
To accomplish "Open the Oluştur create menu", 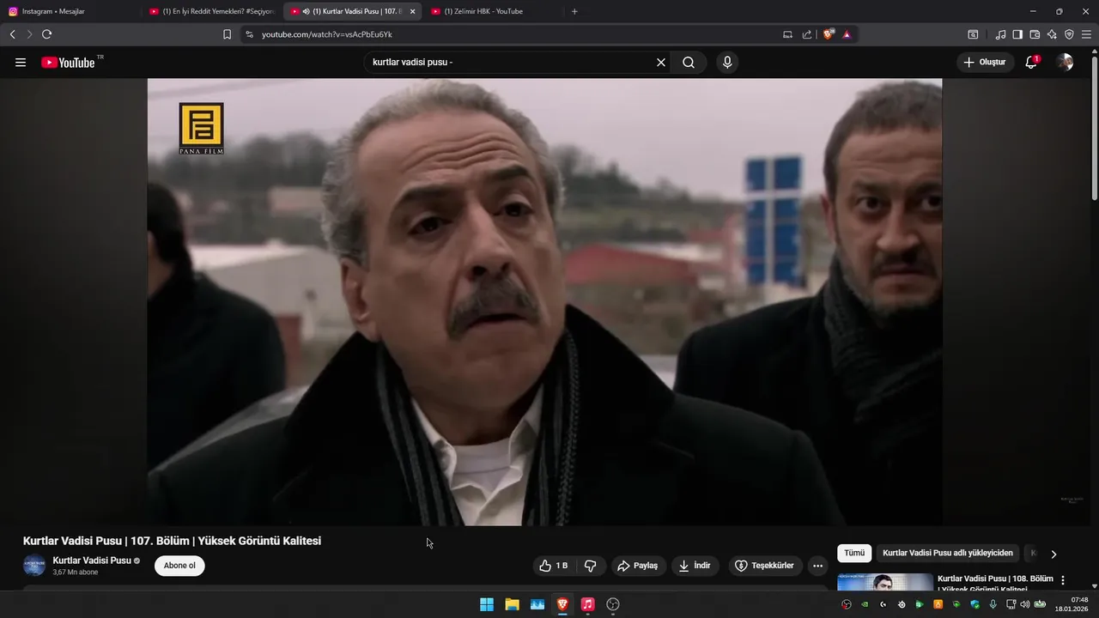I will pyautogui.click(x=985, y=63).
